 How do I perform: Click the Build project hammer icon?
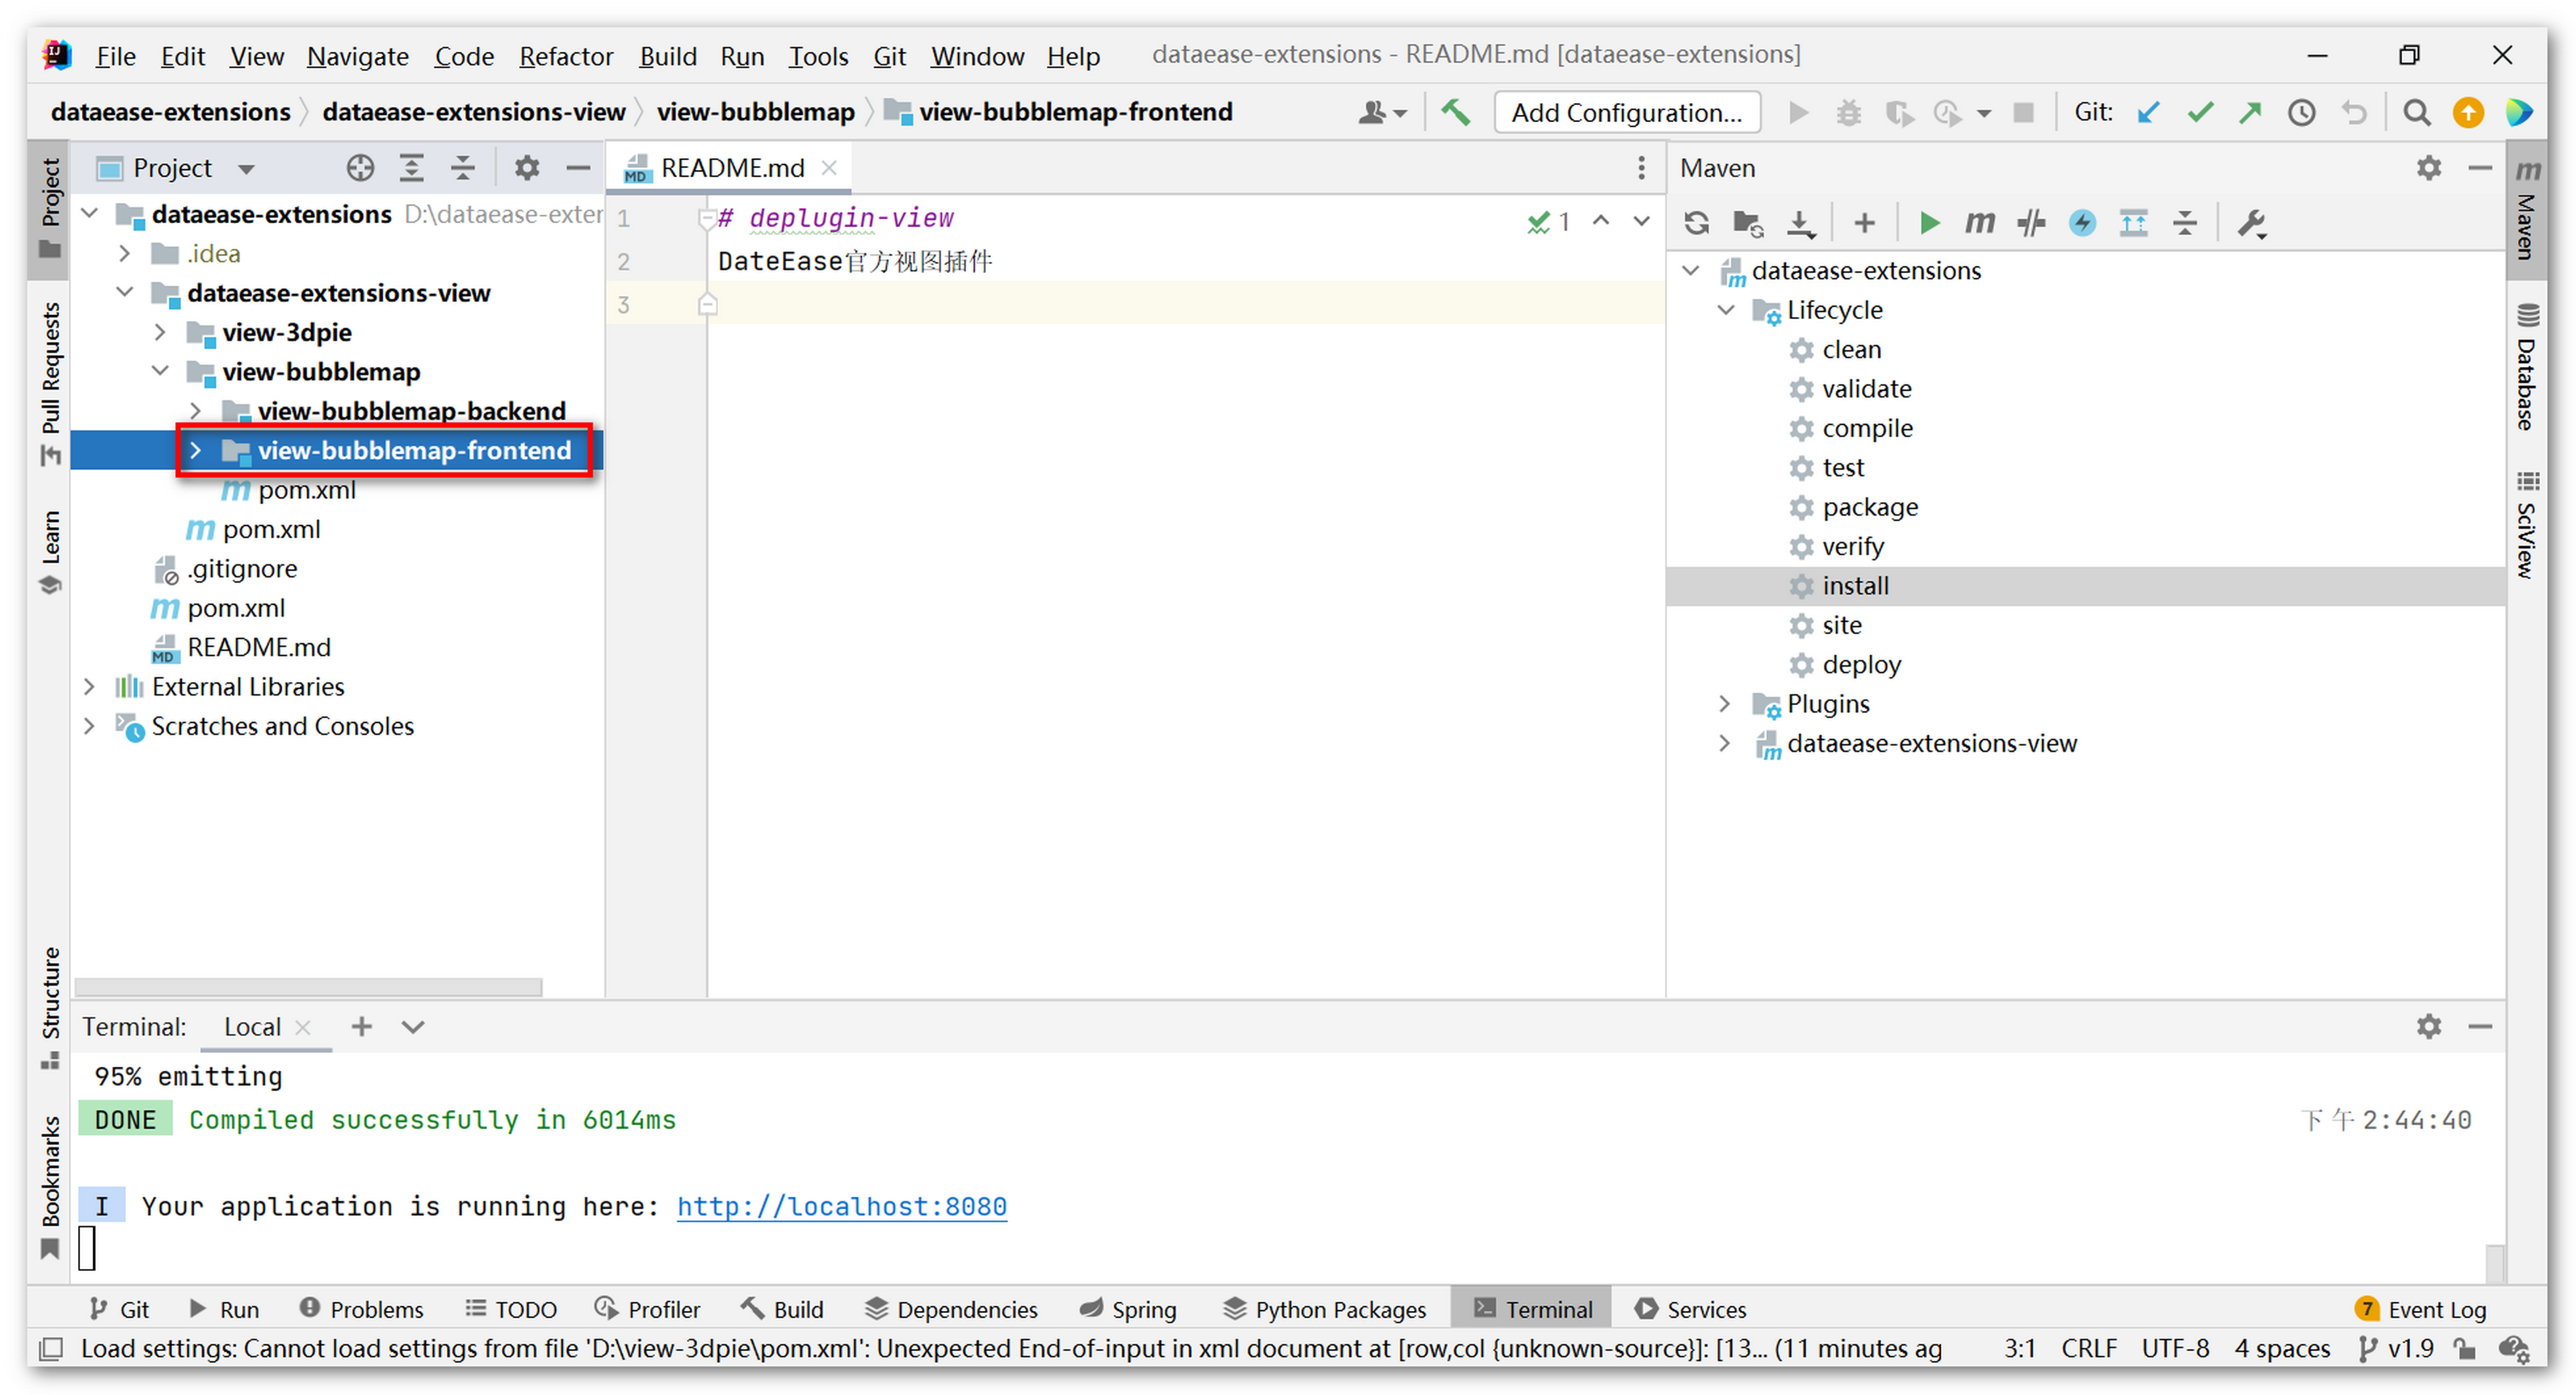click(x=1455, y=112)
